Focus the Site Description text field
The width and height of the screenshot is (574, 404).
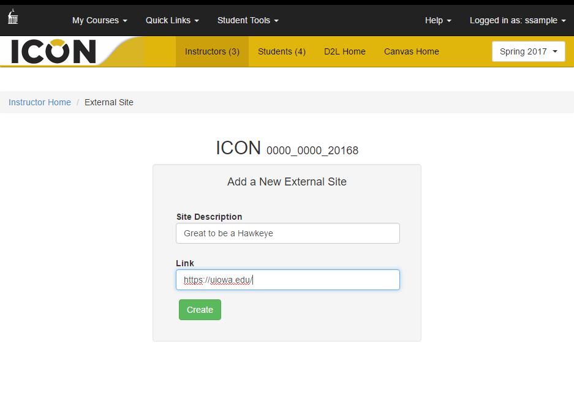287,233
